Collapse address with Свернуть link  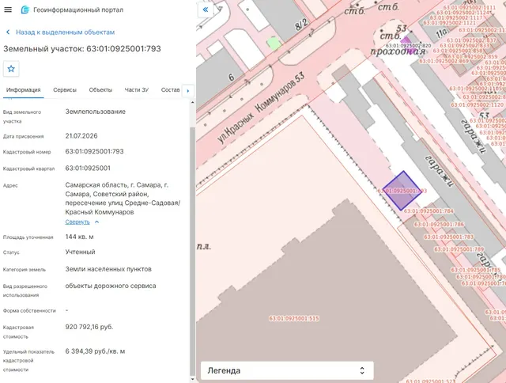77,222
